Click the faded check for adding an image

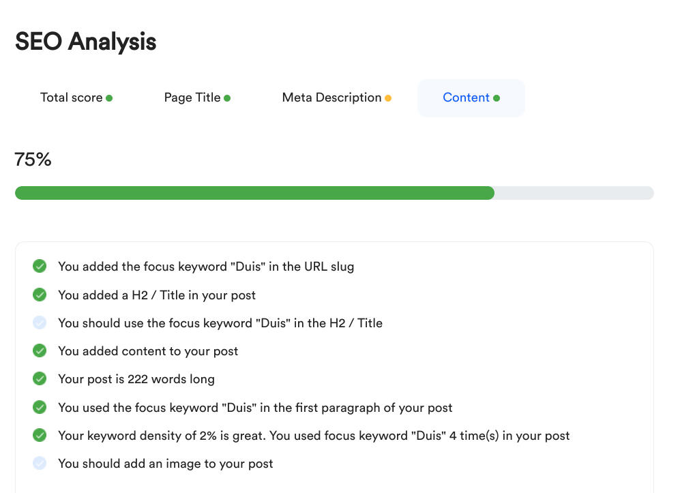[40, 463]
